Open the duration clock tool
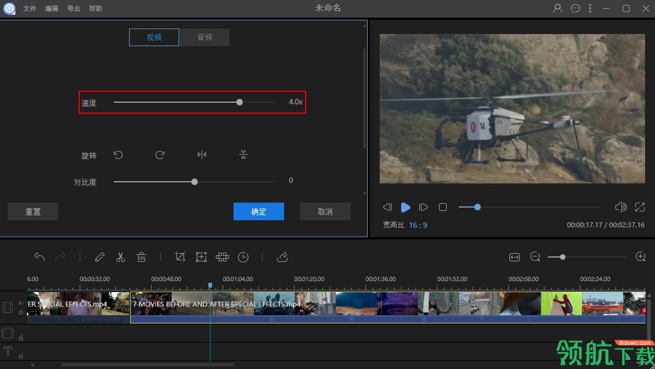This screenshot has height=369, width=655. pos(243,257)
